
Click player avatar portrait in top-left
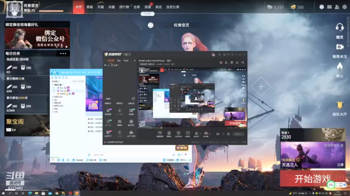tap(14, 9)
